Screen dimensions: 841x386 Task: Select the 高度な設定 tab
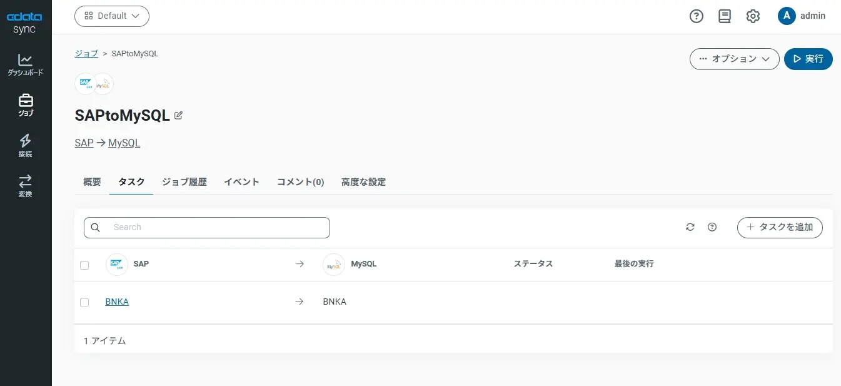coord(363,182)
